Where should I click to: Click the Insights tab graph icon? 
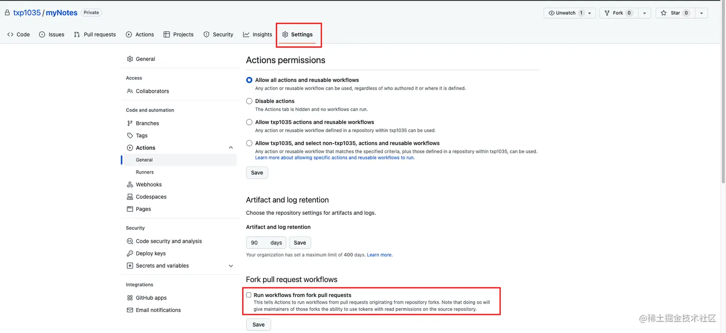tap(246, 35)
